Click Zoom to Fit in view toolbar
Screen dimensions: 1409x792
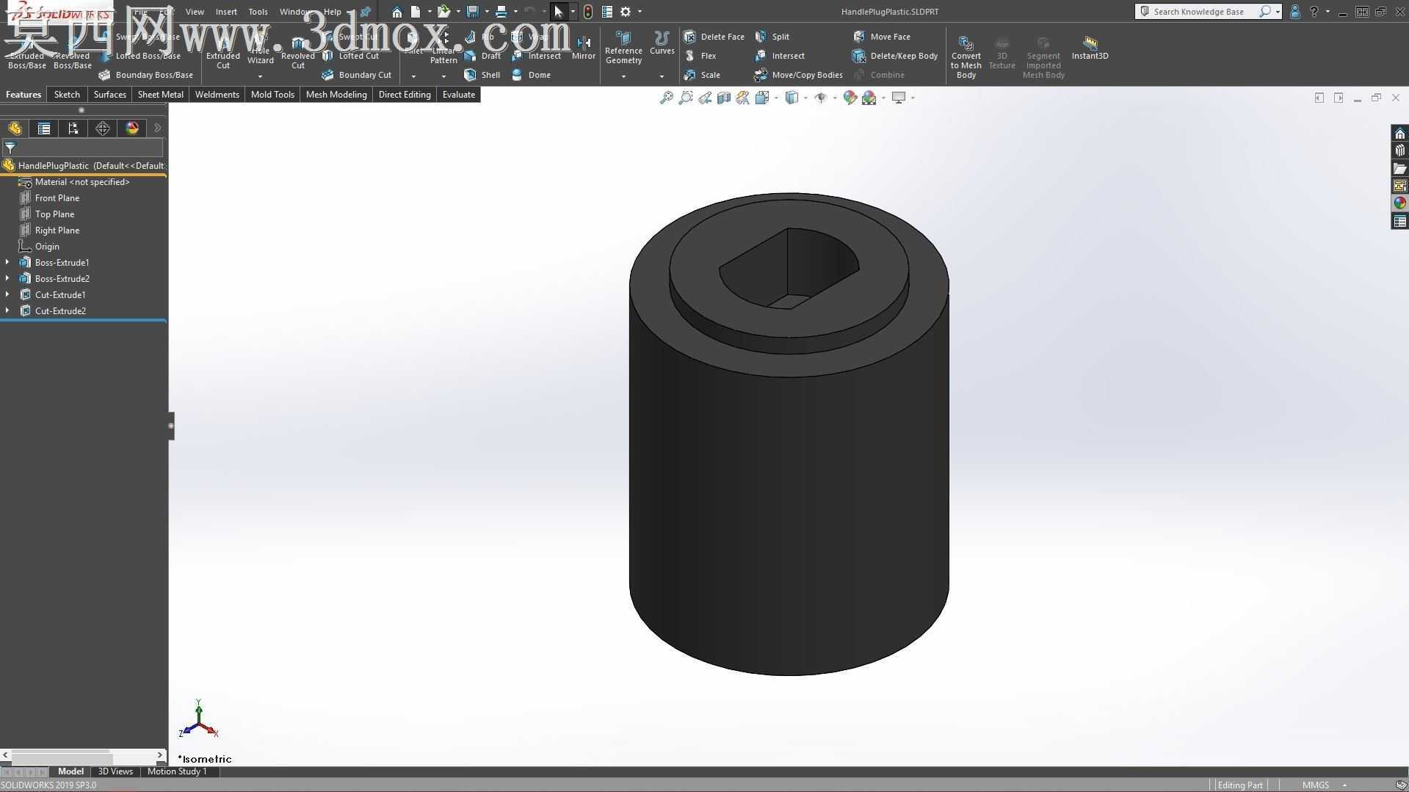point(667,98)
